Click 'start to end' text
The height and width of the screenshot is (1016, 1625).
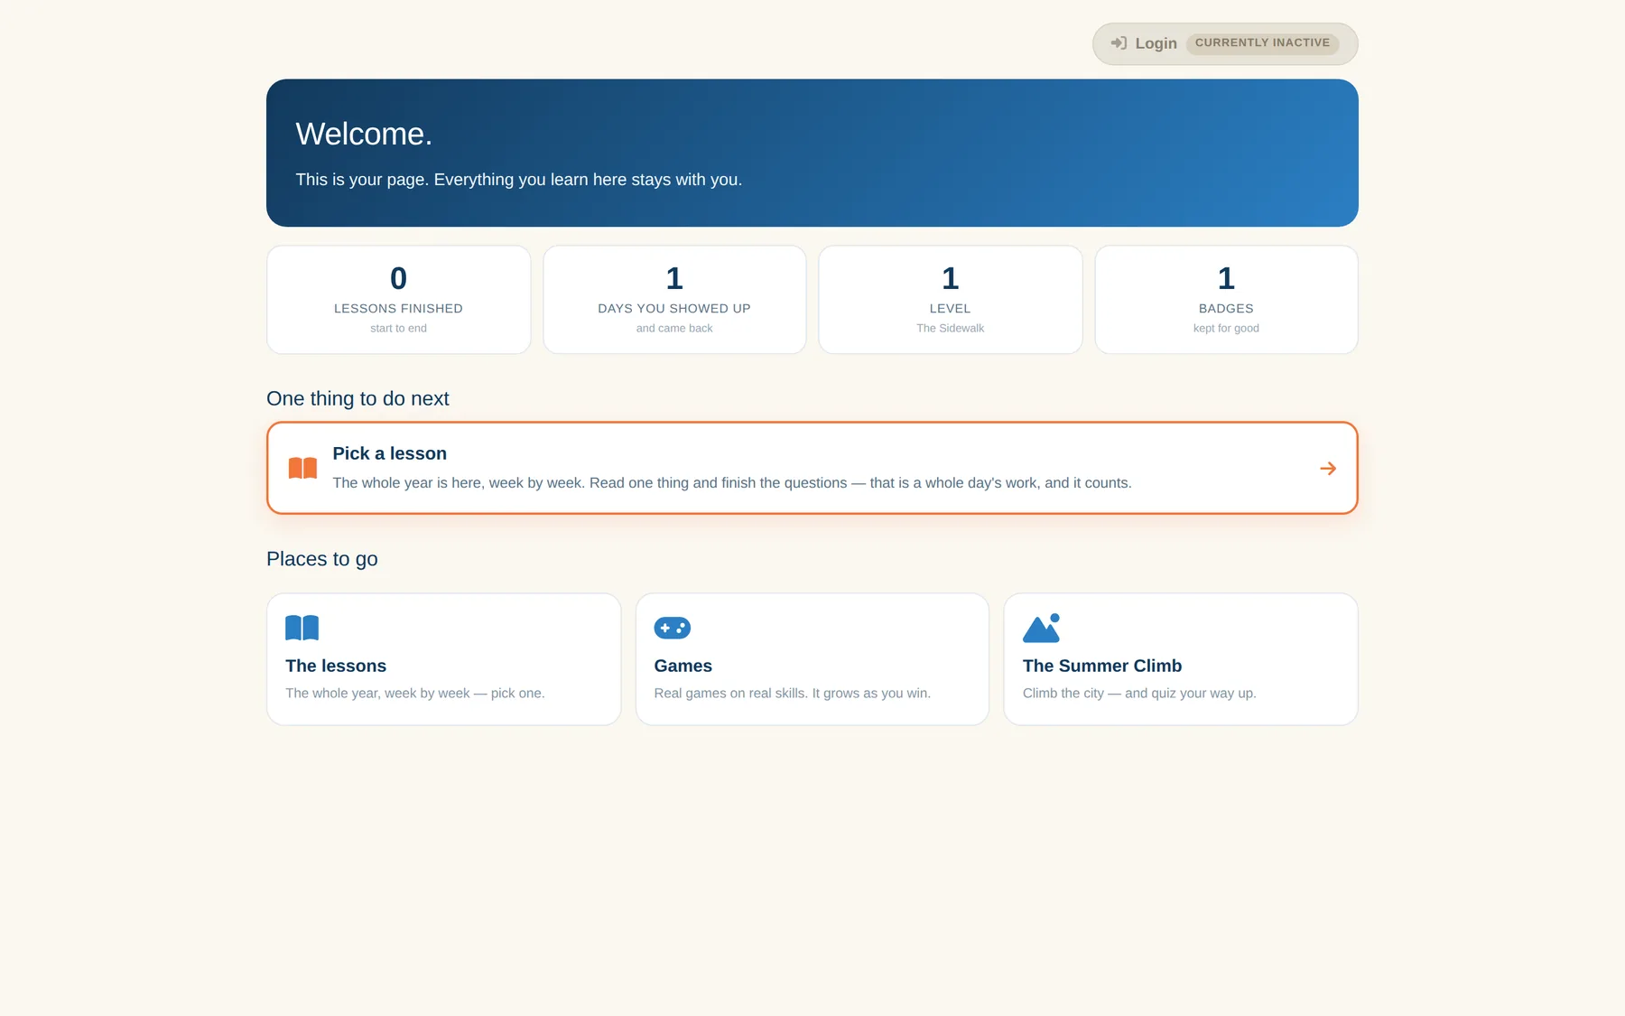coord(398,329)
